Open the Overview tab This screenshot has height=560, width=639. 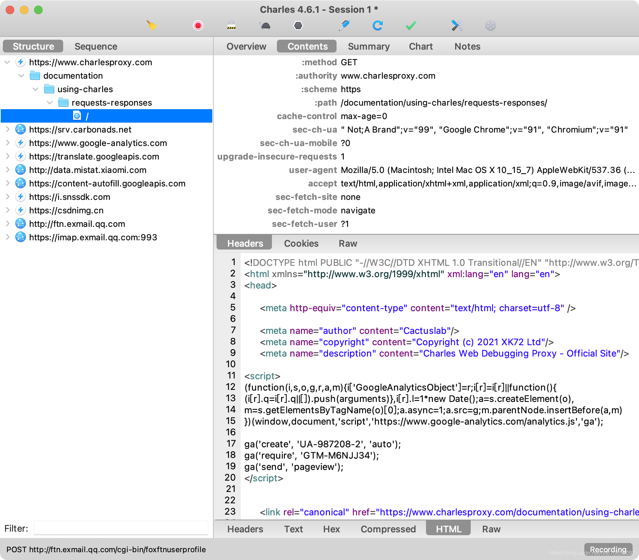coord(246,46)
